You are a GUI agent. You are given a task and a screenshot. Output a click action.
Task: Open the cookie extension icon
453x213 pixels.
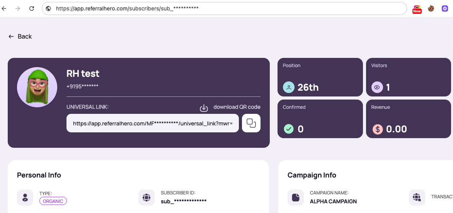431,8
